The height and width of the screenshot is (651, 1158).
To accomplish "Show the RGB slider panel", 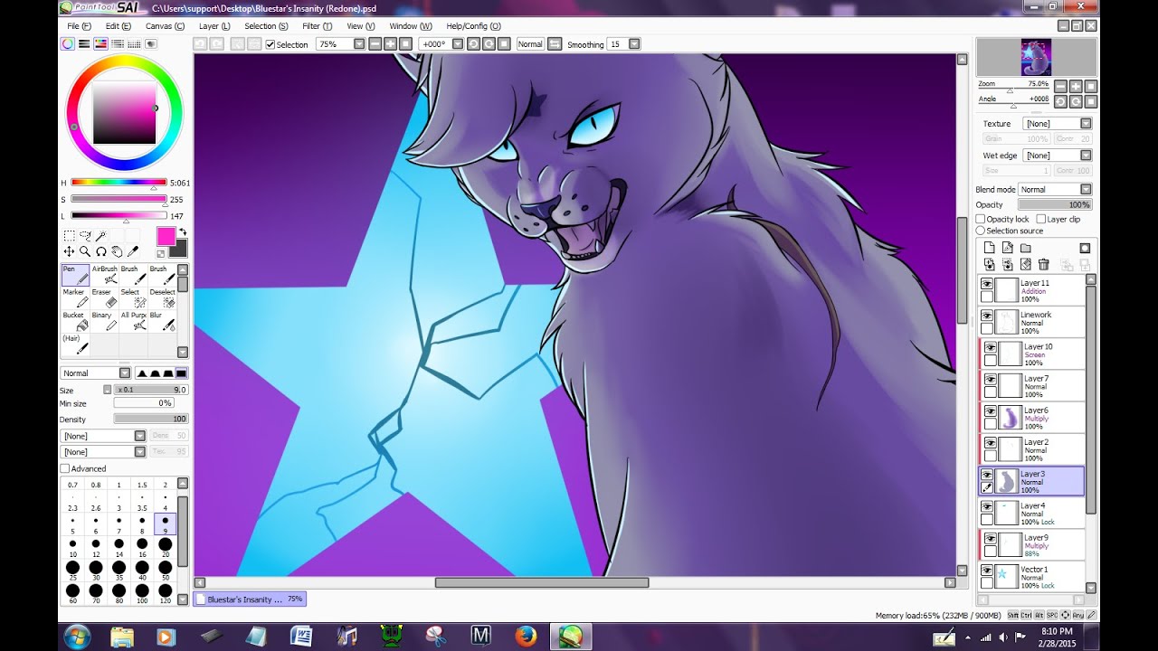I will pos(84,43).
